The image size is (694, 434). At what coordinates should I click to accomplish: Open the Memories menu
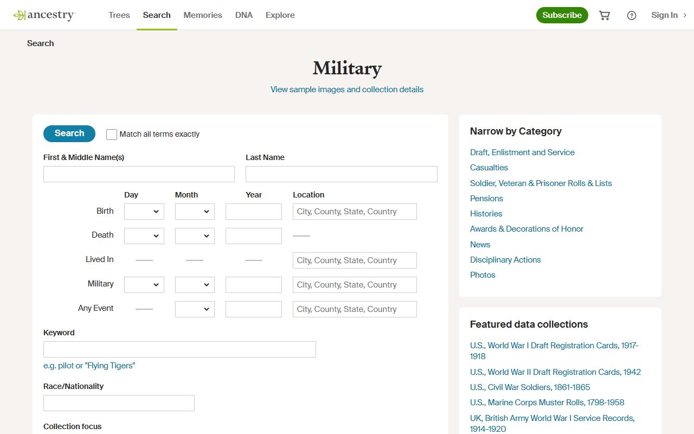click(x=203, y=15)
